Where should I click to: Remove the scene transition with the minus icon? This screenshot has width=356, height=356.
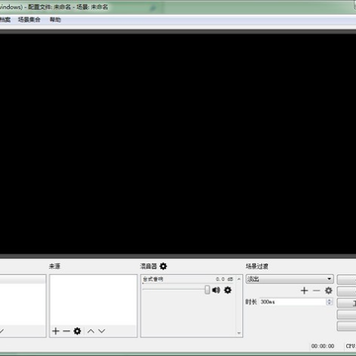[316, 291]
